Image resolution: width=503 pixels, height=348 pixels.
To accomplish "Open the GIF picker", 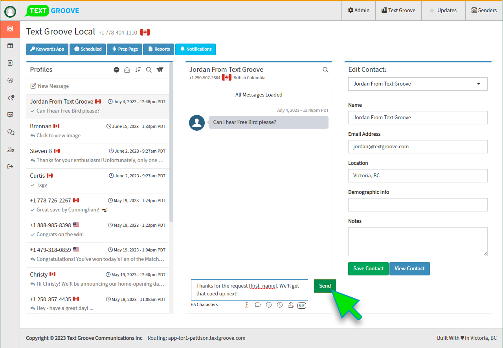I will (x=302, y=305).
